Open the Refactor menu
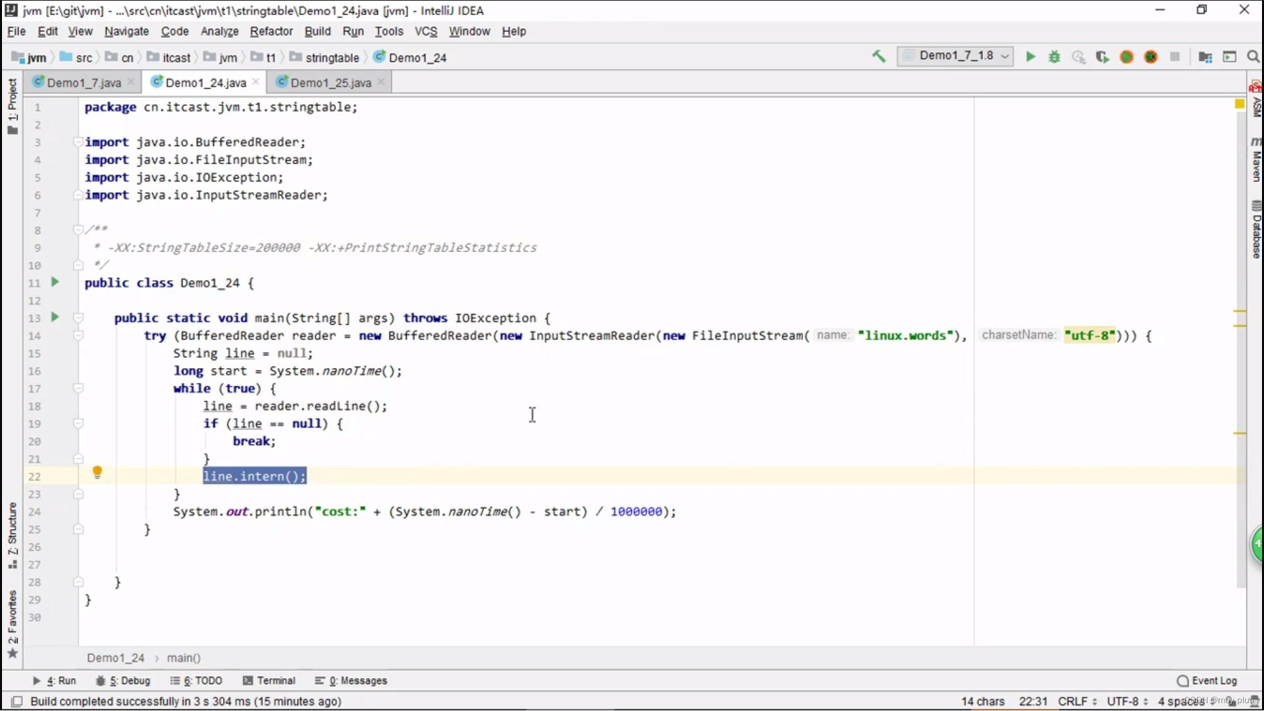 click(271, 31)
